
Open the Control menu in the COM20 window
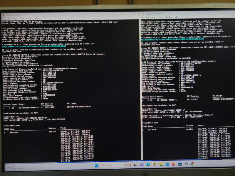click(160, 17)
